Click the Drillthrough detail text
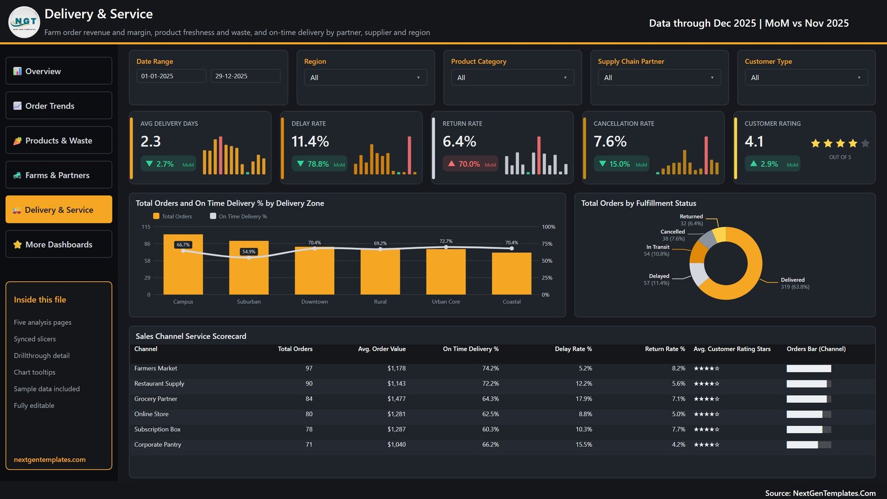This screenshot has height=499, width=887. click(42, 356)
